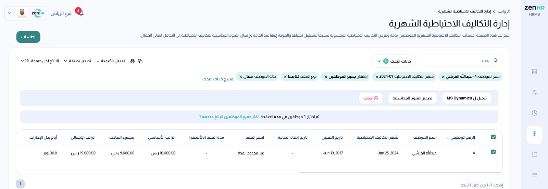Click page 1 pagination button
This screenshot has height=189, width=548.
pos(20,184)
